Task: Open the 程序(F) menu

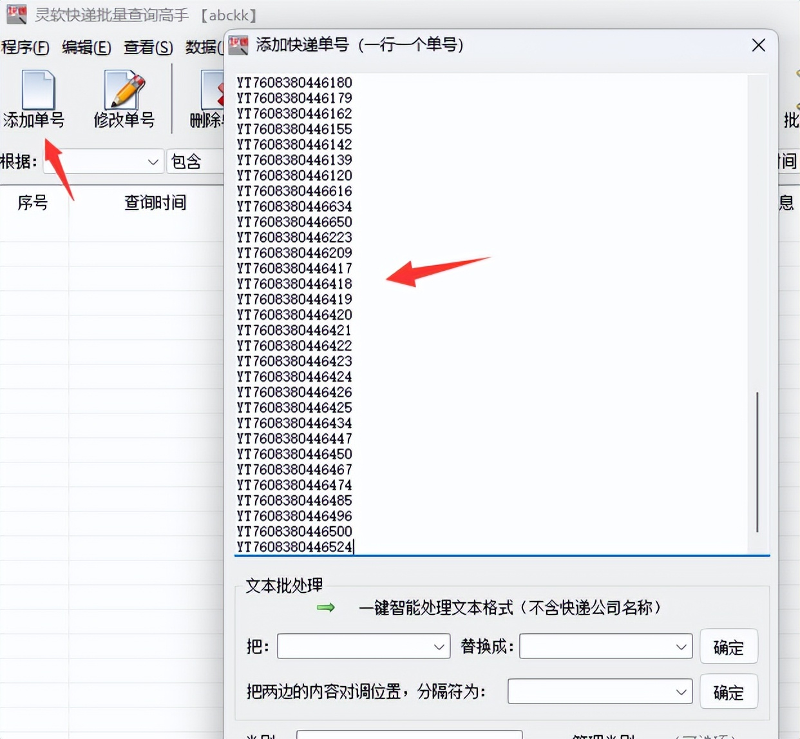Action: 25,48
